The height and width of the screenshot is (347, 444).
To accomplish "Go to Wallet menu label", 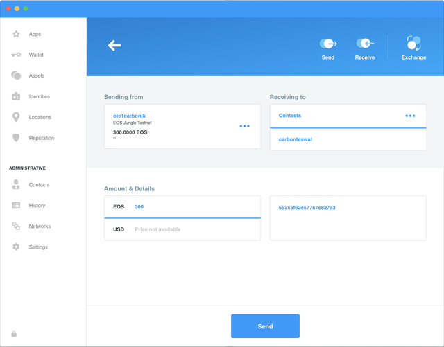I will click(x=36, y=55).
